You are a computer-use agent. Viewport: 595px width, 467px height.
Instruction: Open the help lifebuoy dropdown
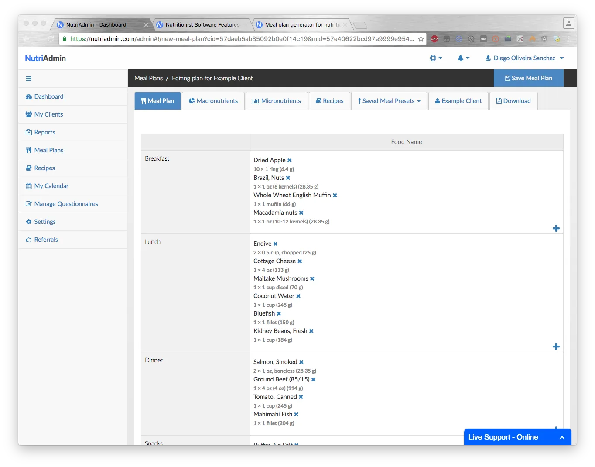click(x=435, y=58)
